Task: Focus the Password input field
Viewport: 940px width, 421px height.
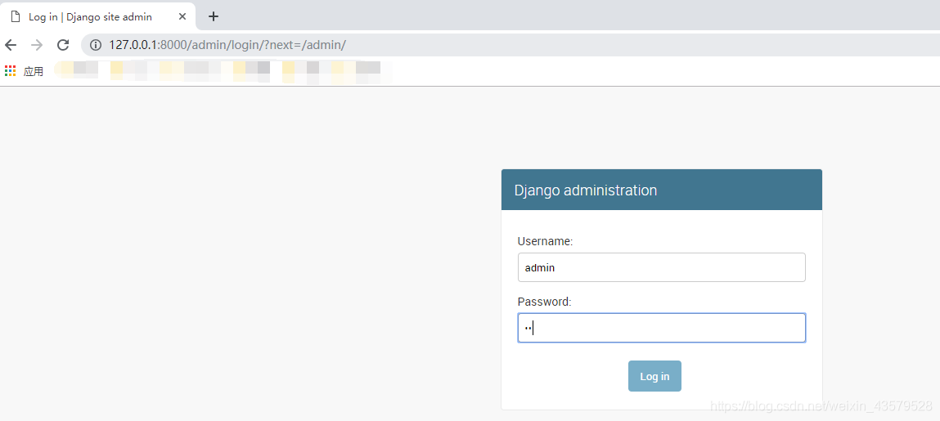Action: (661, 328)
